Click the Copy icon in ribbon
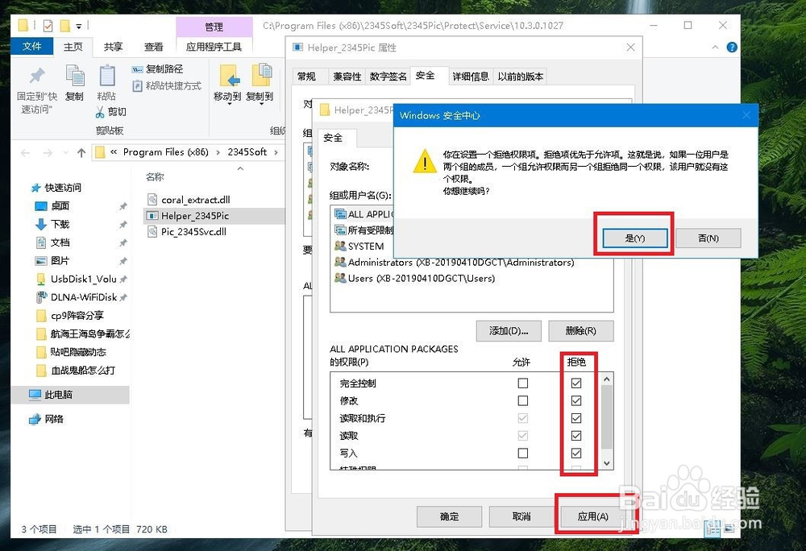The height and width of the screenshot is (551, 806). pyautogui.click(x=75, y=76)
